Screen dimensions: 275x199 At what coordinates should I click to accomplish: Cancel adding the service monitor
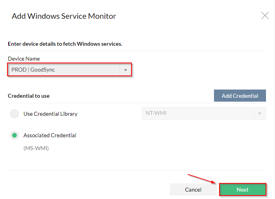[x=193, y=190]
